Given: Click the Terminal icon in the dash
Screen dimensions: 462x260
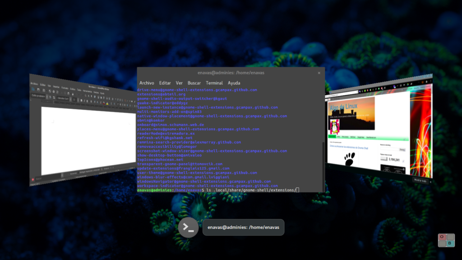Looking at the screenshot, I should (187, 227).
